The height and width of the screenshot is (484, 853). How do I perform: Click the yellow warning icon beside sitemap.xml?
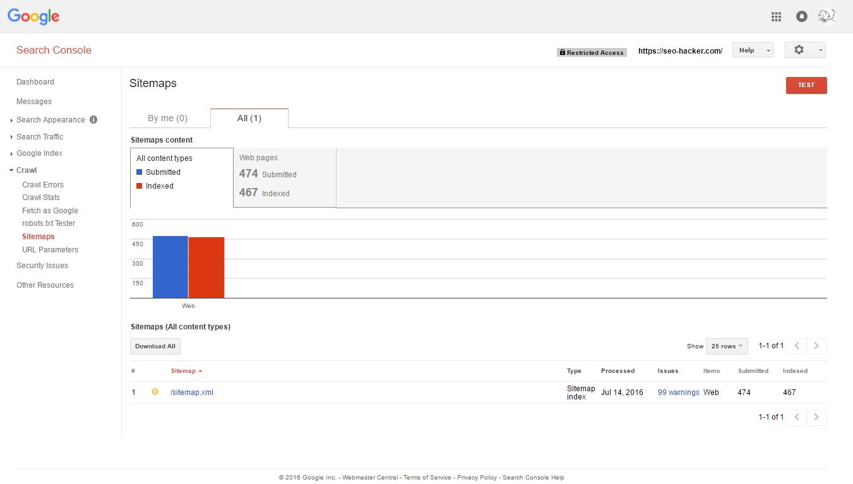click(x=155, y=392)
